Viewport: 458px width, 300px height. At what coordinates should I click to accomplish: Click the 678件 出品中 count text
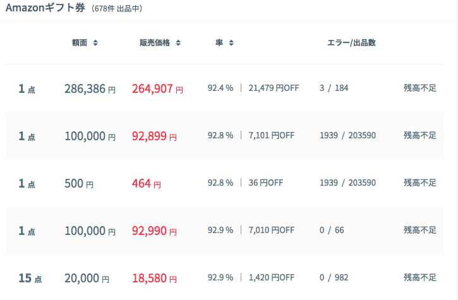coord(117,9)
